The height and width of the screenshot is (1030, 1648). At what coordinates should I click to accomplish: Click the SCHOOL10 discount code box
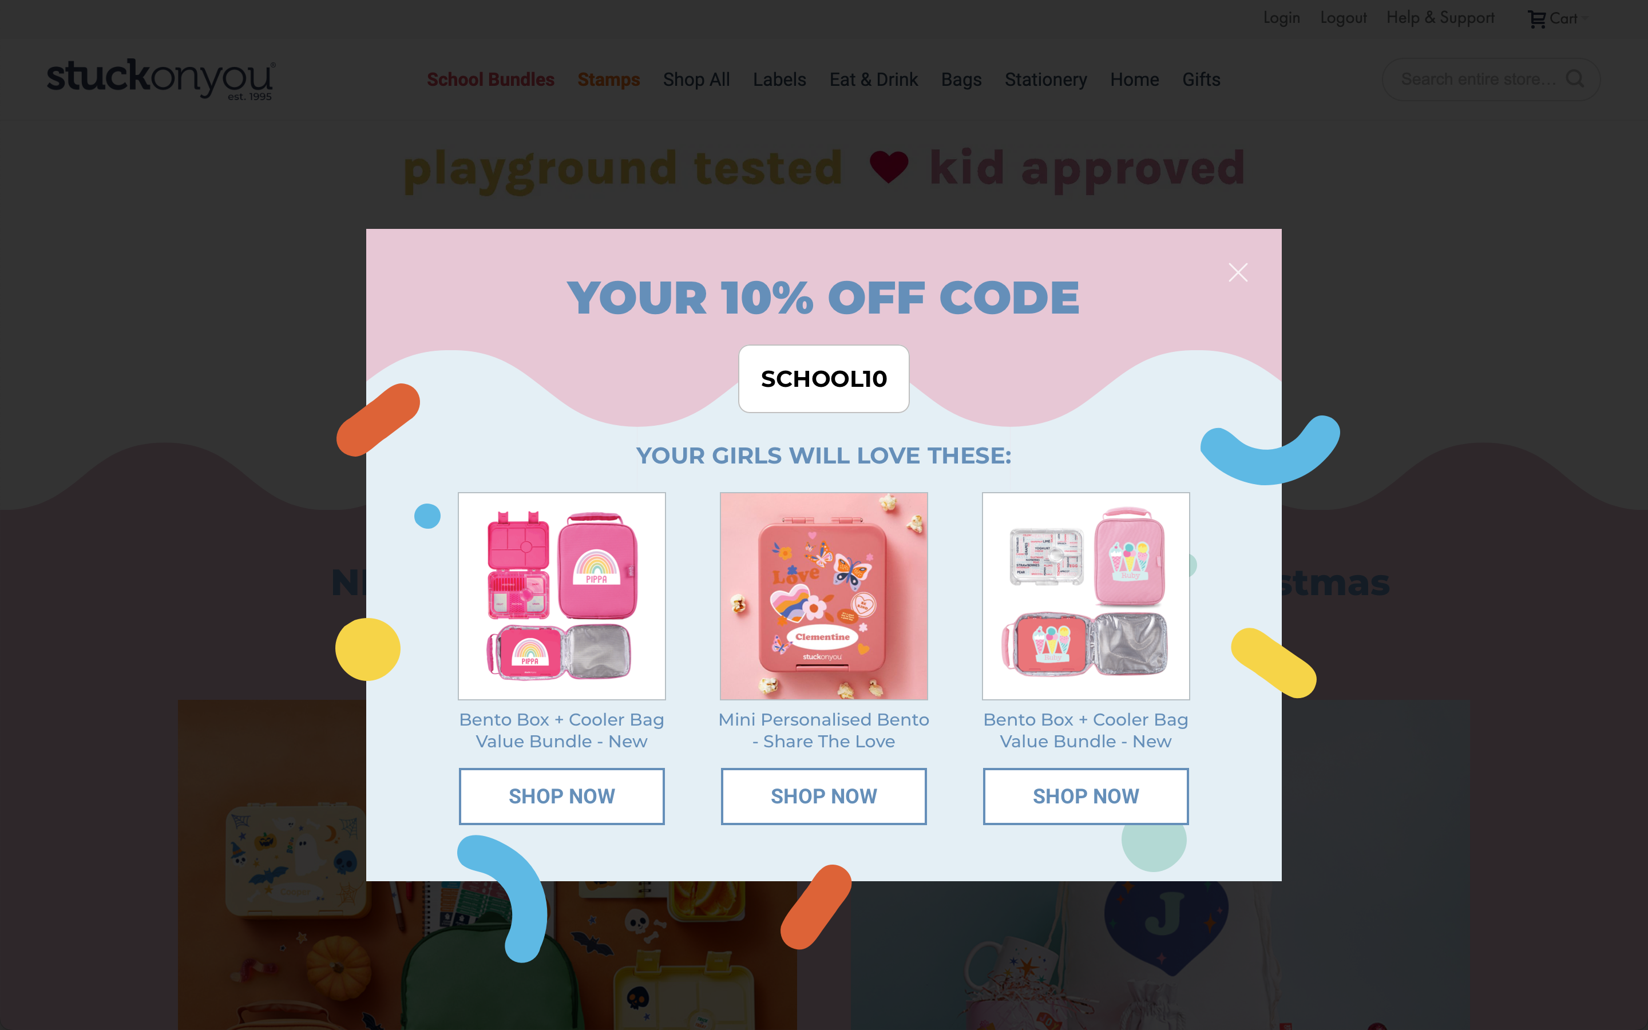pos(823,379)
